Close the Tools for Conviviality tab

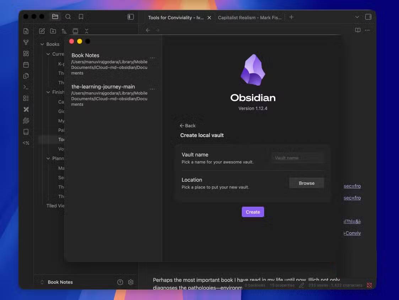(x=209, y=17)
